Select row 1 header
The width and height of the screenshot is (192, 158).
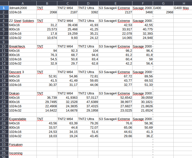pyautogui.click(x=4, y=8)
